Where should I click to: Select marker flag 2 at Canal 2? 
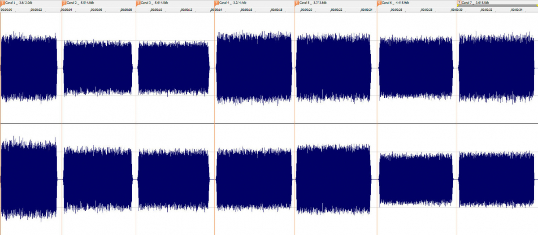pos(64,3)
